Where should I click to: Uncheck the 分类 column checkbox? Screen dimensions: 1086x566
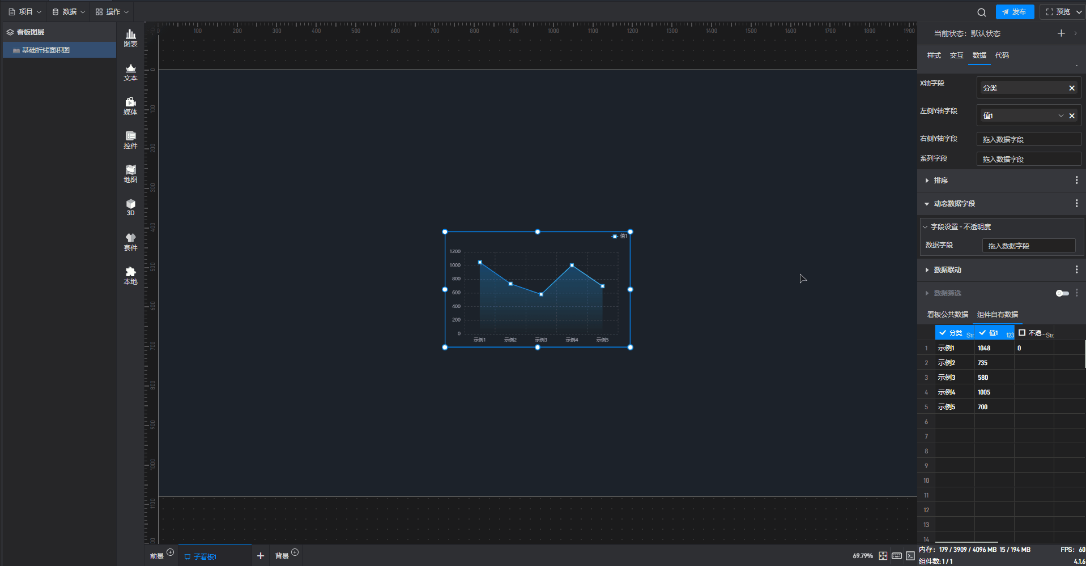point(943,333)
